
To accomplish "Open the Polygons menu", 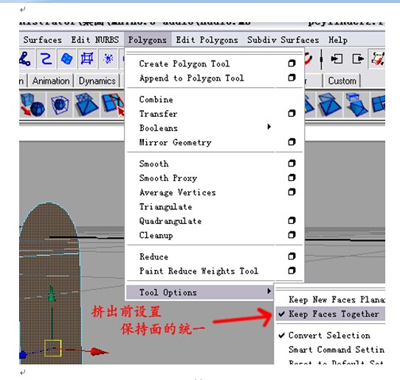I will coord(148,40).
